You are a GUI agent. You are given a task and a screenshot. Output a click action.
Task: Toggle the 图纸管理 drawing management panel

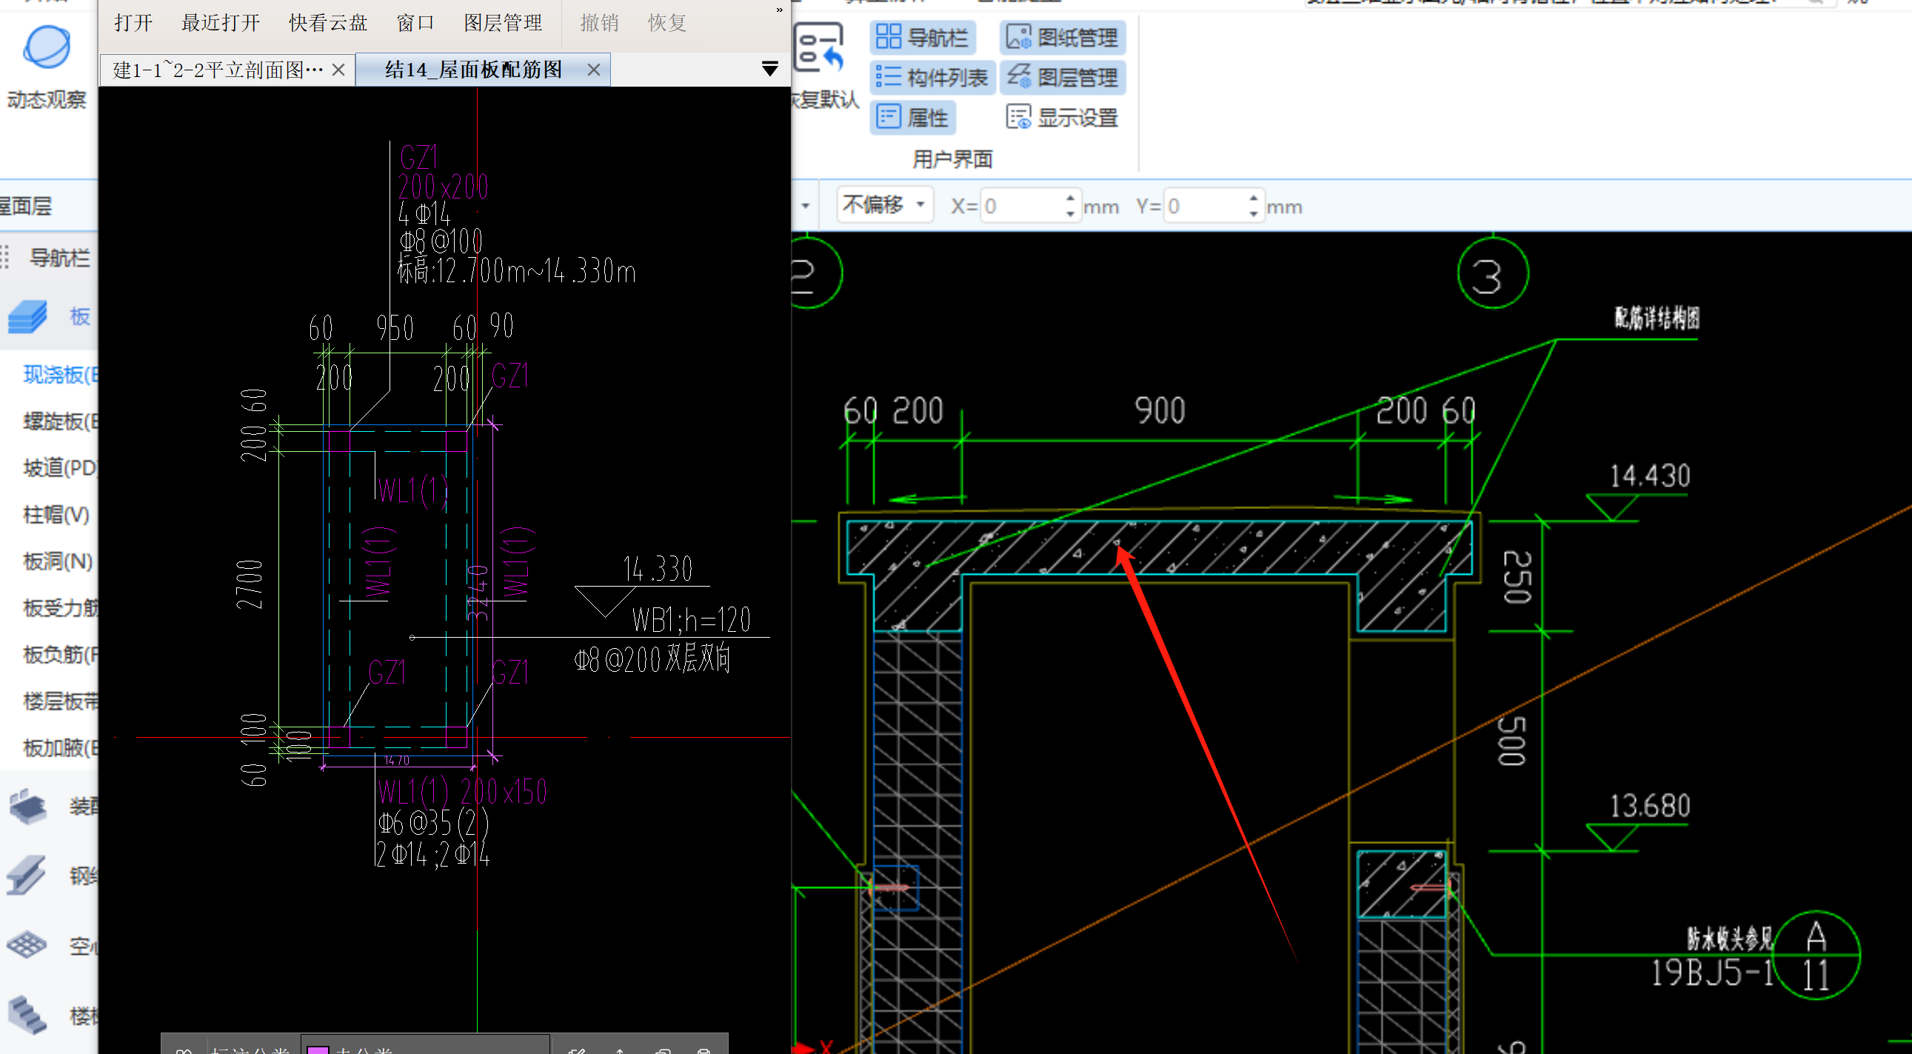point(1062,37)
